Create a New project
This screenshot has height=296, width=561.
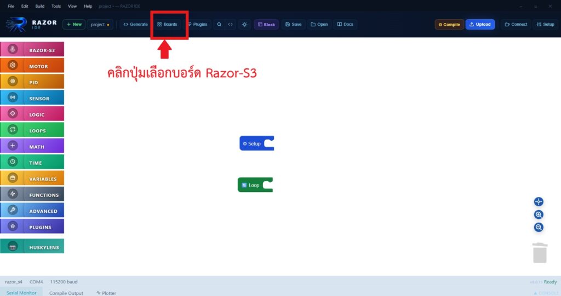(74, 24)
